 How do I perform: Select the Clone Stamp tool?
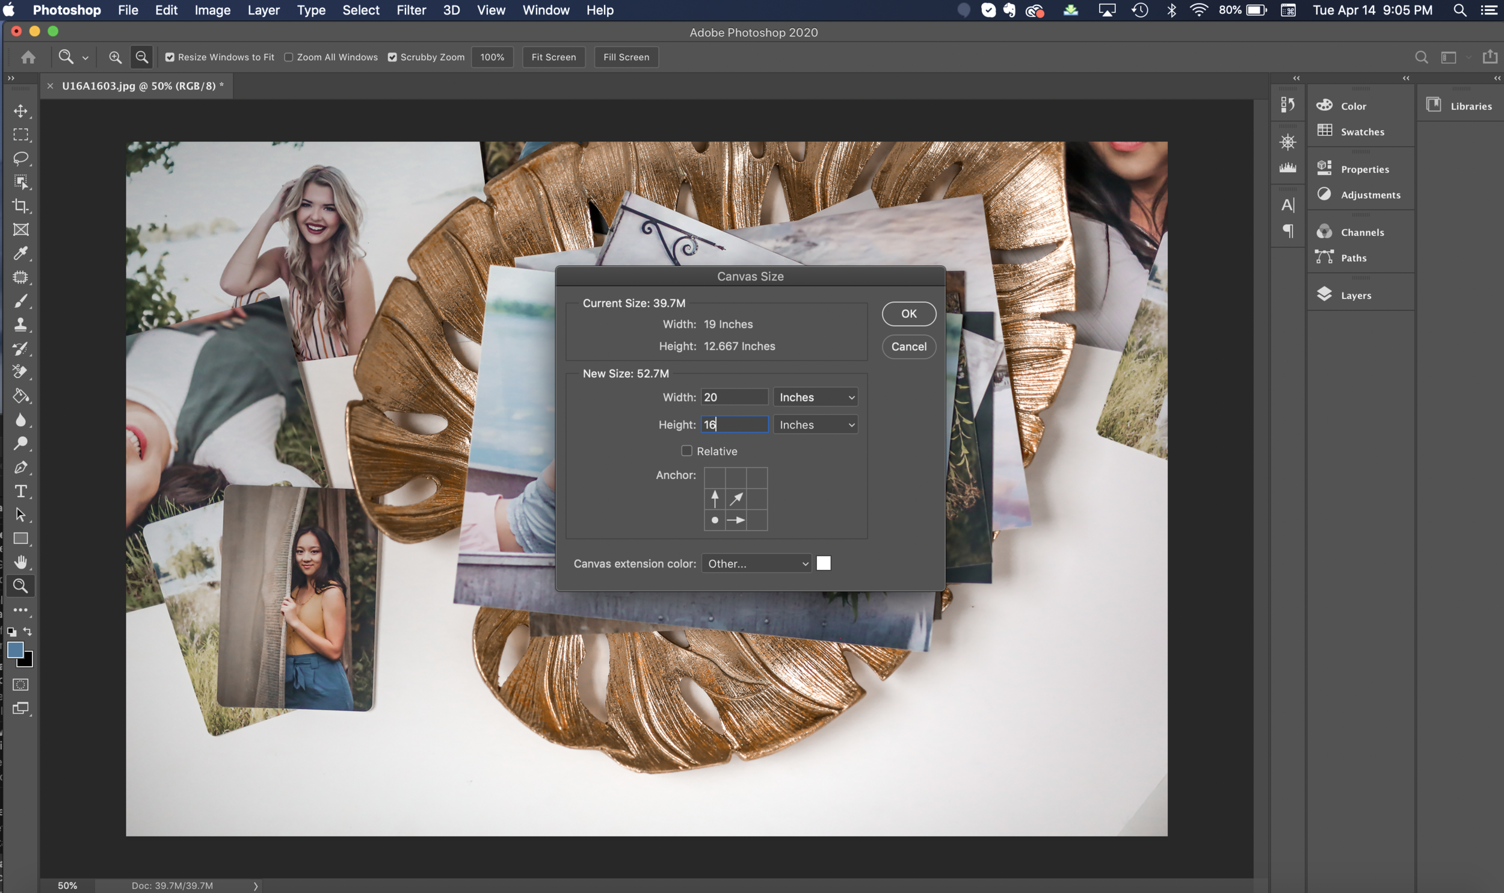(20, 324)
